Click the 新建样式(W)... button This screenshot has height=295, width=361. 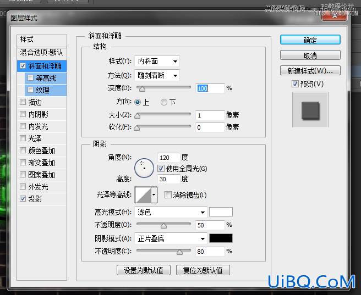pos(310,70)
